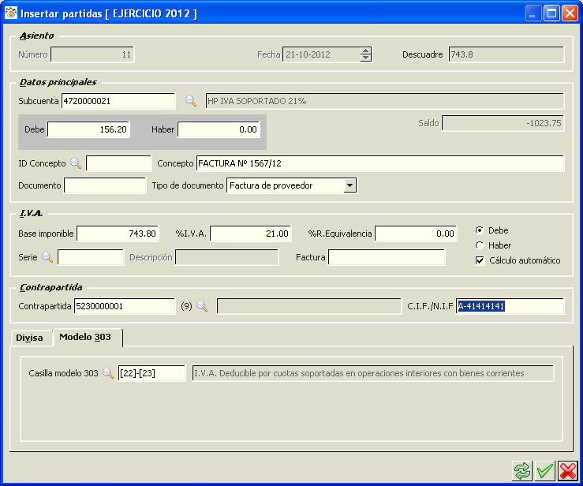The image size is (583, 486).
Task: Click the application icon in title bar
Action: tap(11, 13)
